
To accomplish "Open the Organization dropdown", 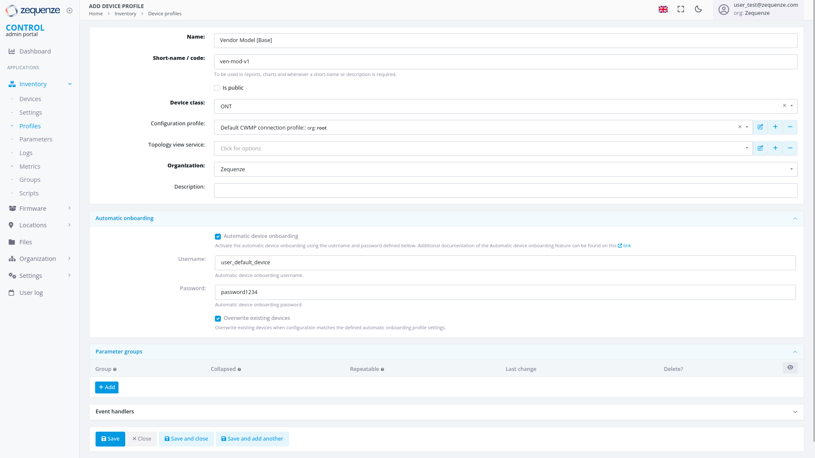I will 505,169.
